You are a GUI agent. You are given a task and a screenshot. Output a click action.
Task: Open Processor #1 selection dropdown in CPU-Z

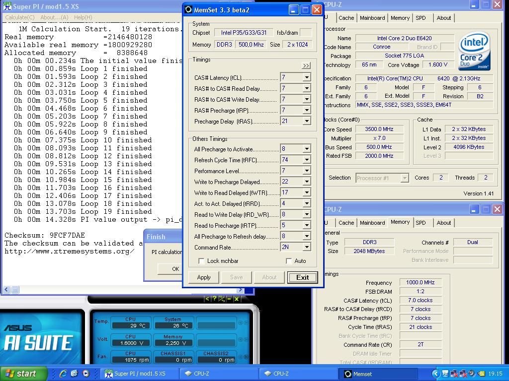tap(405, 178)
